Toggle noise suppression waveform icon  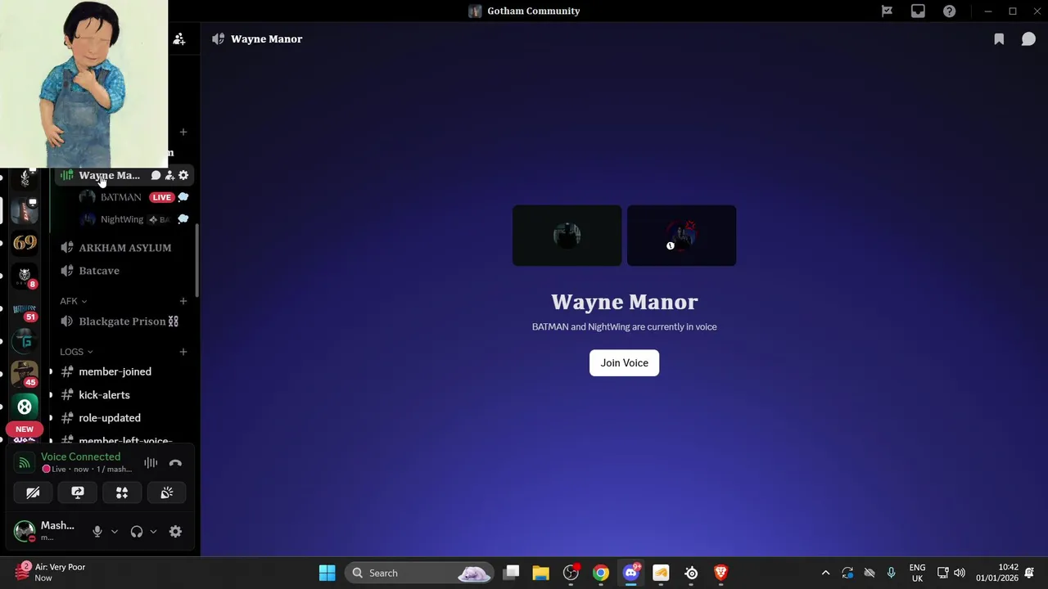(151, 463)
